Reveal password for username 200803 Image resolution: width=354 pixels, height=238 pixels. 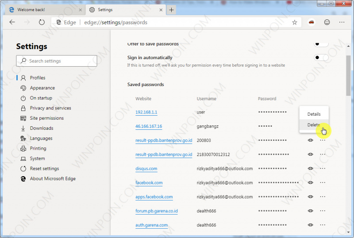pyautogui.click(x=311, y=140)
